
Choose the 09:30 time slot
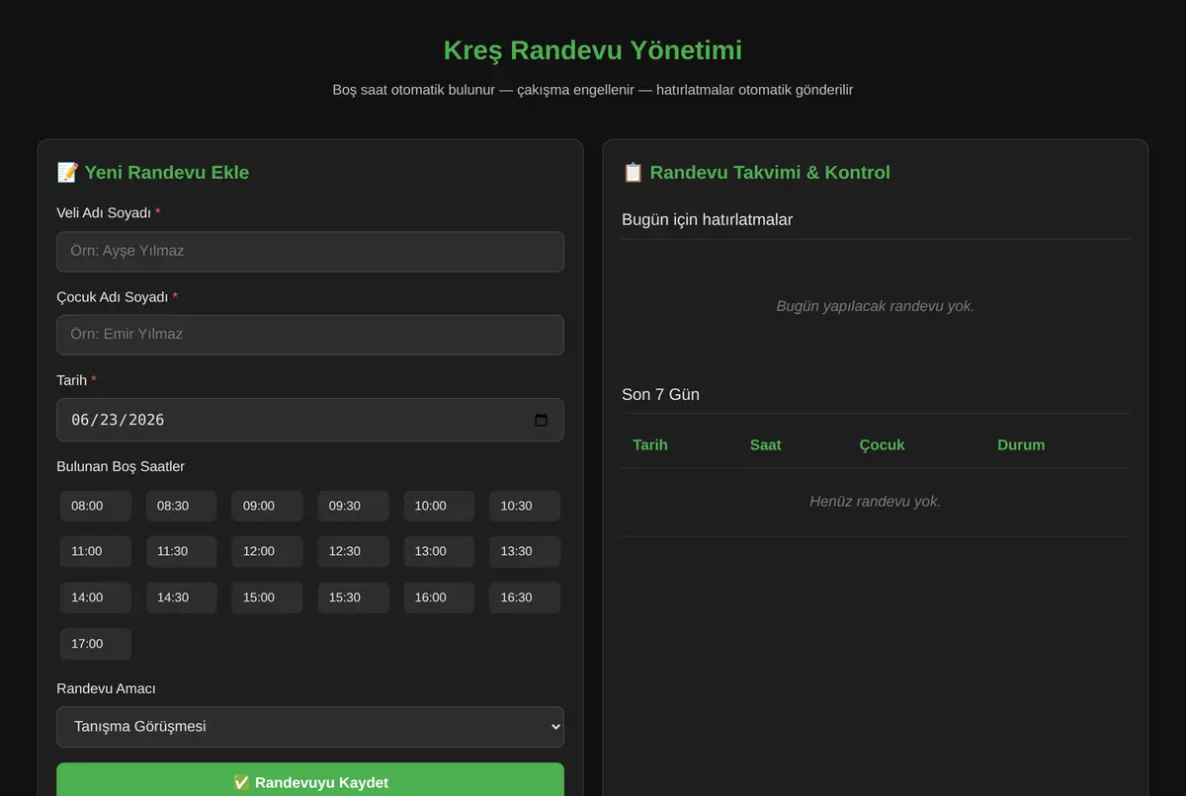pyautogui.click(x=353, y=506)
